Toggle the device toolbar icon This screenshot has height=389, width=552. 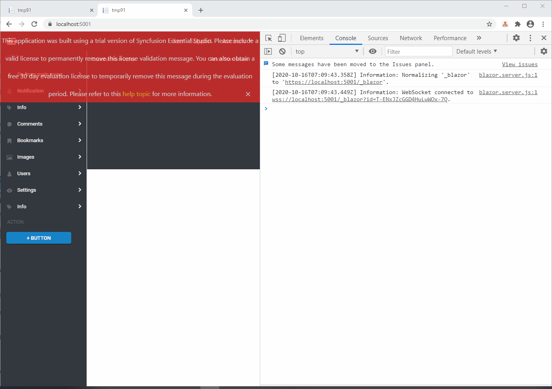(282, 38)
